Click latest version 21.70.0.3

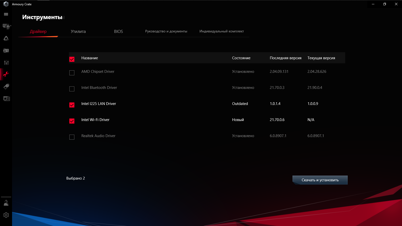277,88
